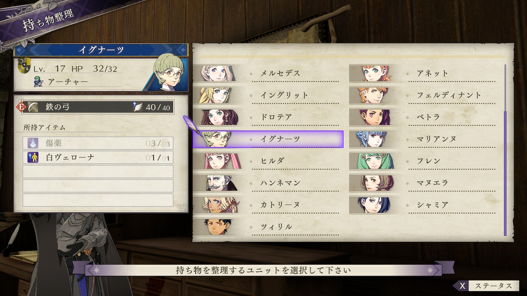The width and height of the screenshot is (527, 296).
Task: Select the bow icon beside 鉄の弓
Action: (x=33, y=108)
